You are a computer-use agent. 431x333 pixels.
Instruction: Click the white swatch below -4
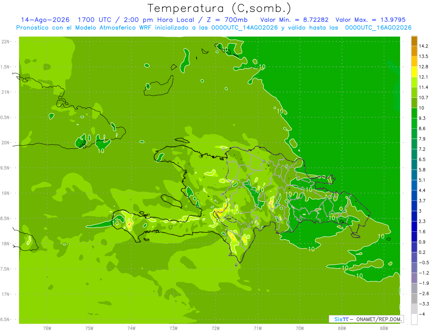(x=414, y=319)
